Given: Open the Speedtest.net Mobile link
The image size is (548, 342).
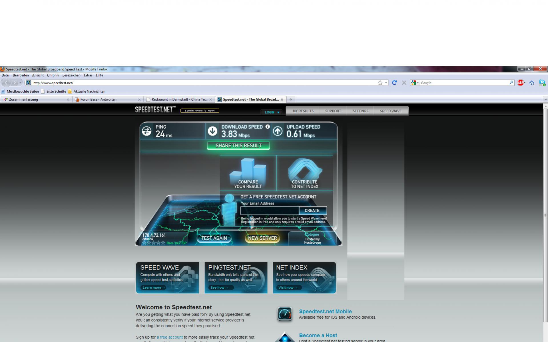Looking at the screenshot, I should [325, 311].
